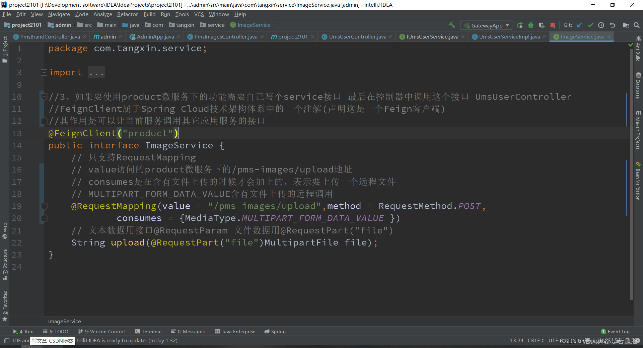Viewport: 643px width, 348px height.
Task: Open the Structure tool window
Action: [5, 265]
